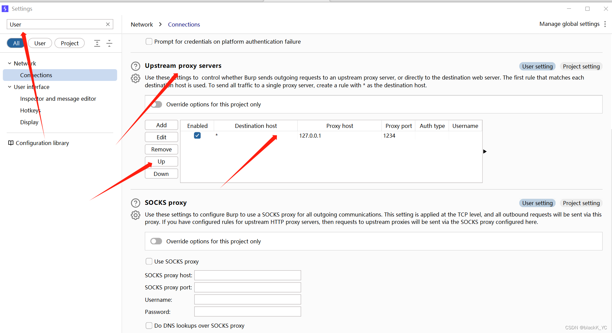This screenshot has height=333, width=612.
Task: Click the Down button
Action: (x=161, y=174)
